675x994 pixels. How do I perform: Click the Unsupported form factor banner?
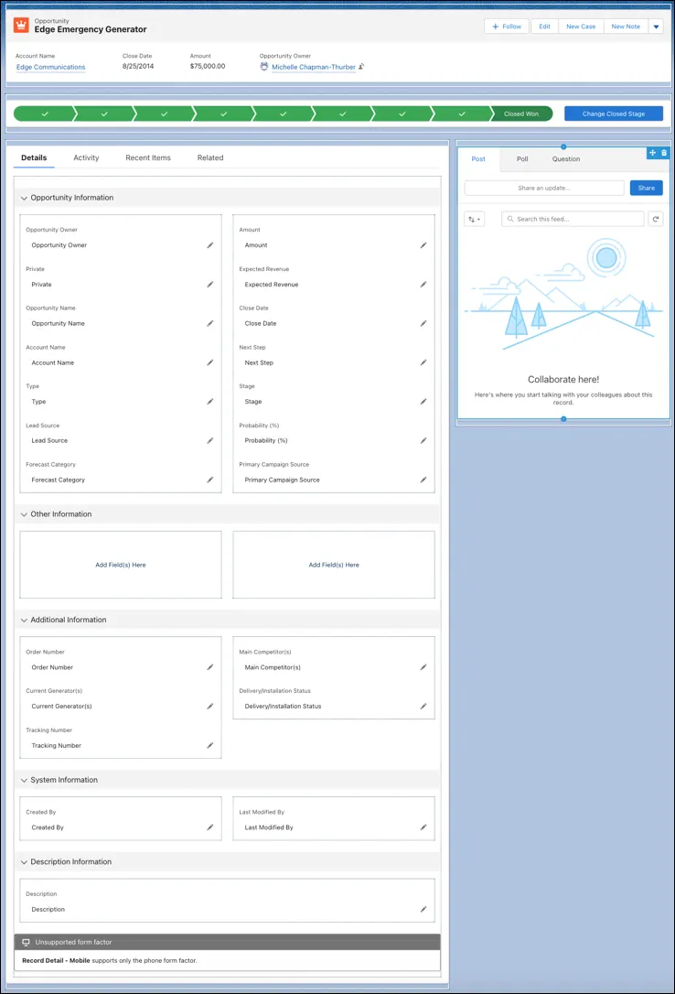click(x=228, y=942)
